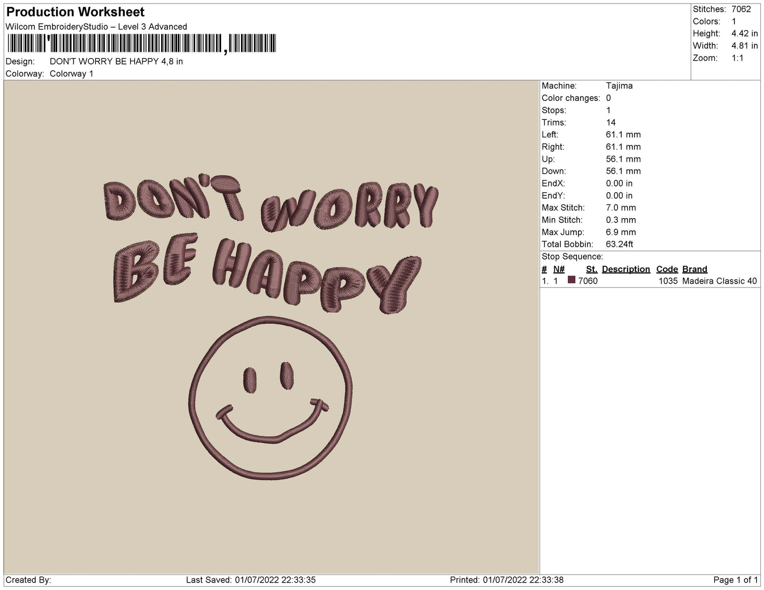Select the Left value 61.1 mm
The image size is (764, 590).
pos(623,134)
